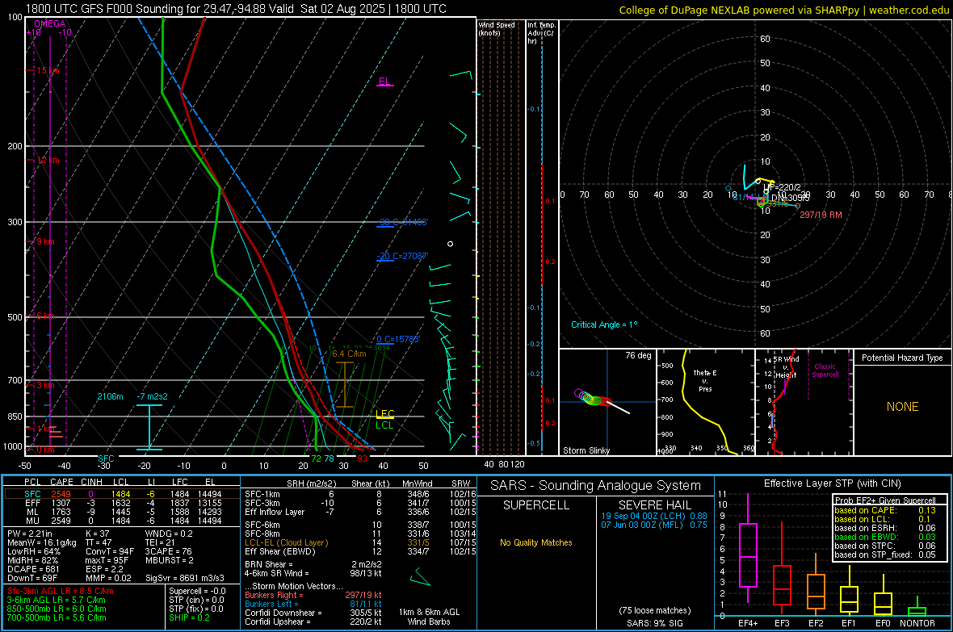Screen dimensions: 953x632
Task: Click the Classic Supercell reference label
Action: pyautogui.click(x=825, y=370)
